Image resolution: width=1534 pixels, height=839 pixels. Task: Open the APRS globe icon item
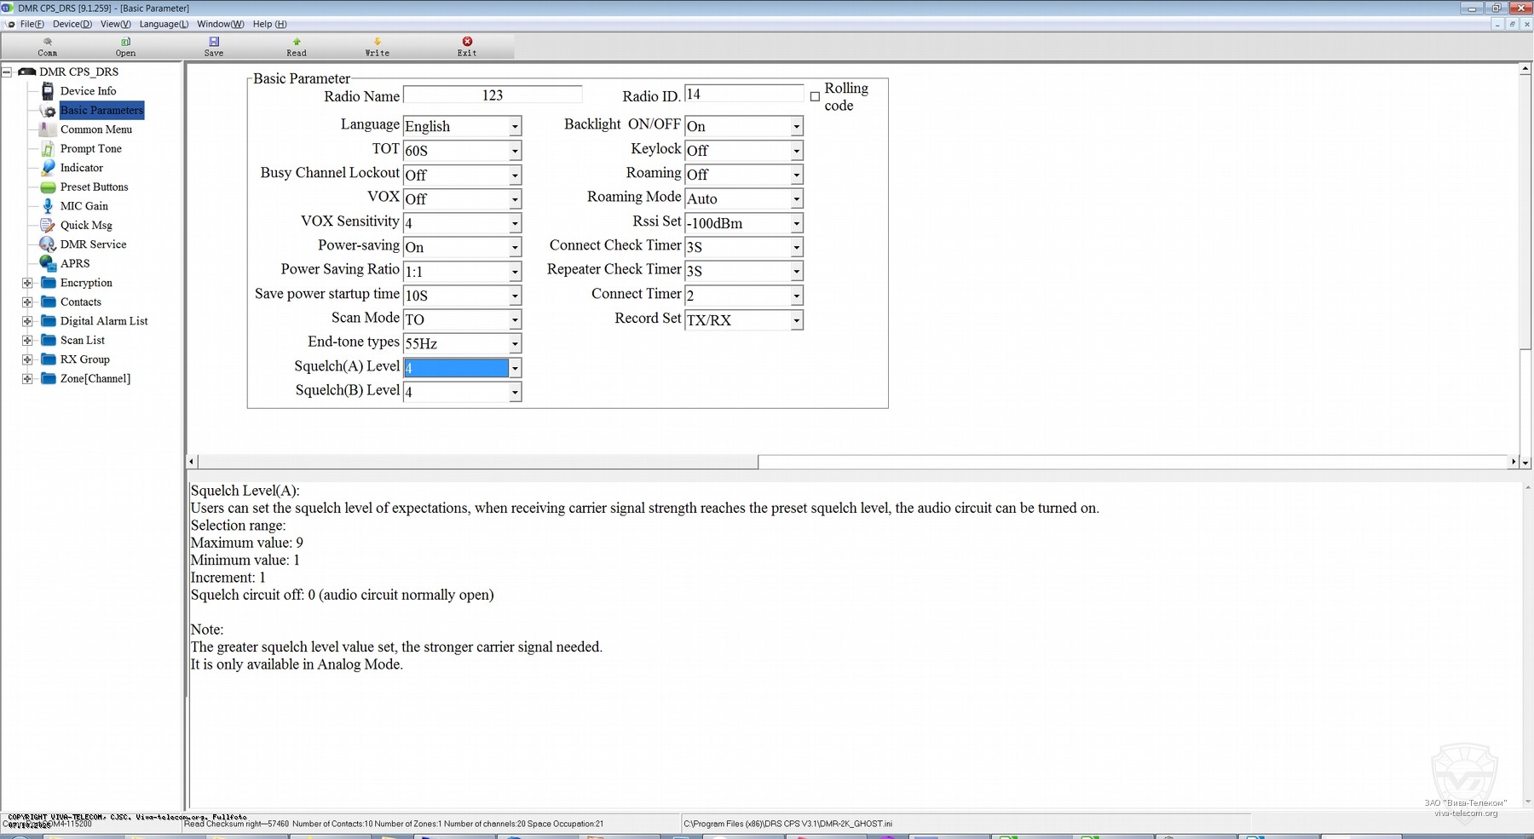48,263
